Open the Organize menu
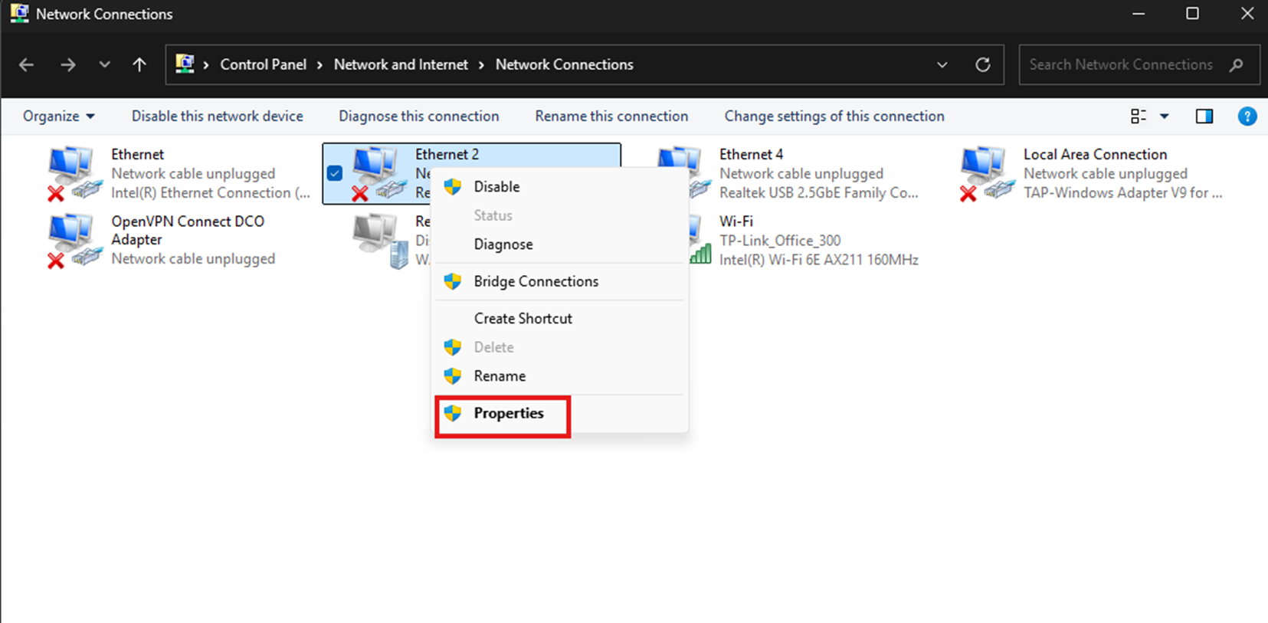 click(58, 116)
